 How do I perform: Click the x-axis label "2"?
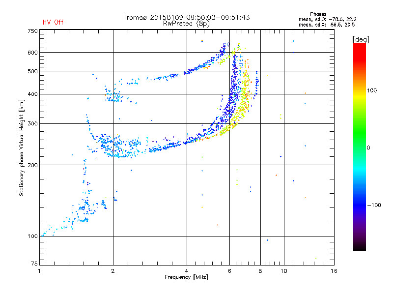pyautogui.click(x=113, y=271)
